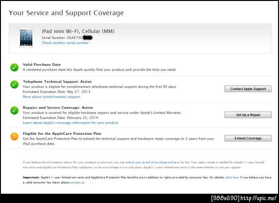Image resolution: width=279 pixels, height=203 pixels.
Task: Open Check another serial number link
Action: [65, 43]
